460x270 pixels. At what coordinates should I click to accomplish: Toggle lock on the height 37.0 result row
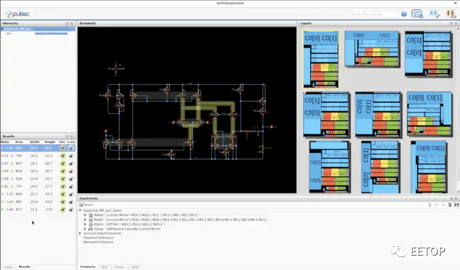[71, 210]
